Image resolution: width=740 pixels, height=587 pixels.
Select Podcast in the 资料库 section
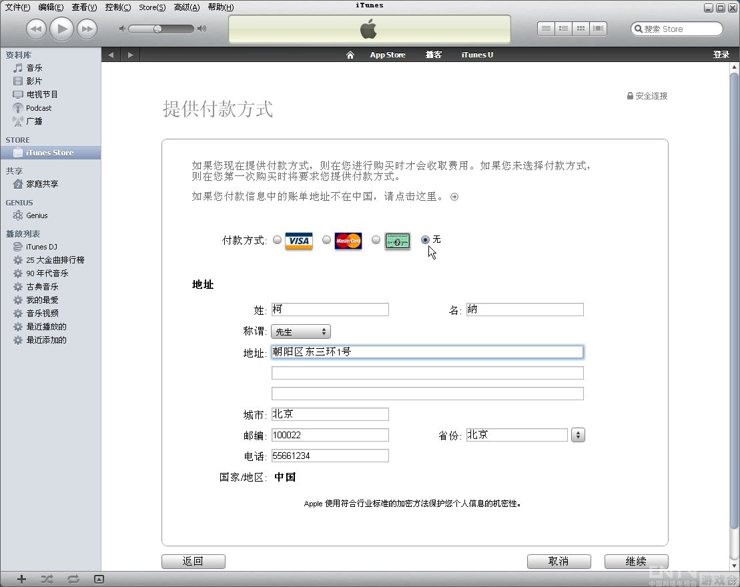pyautogui.click(x=37, y=107)
